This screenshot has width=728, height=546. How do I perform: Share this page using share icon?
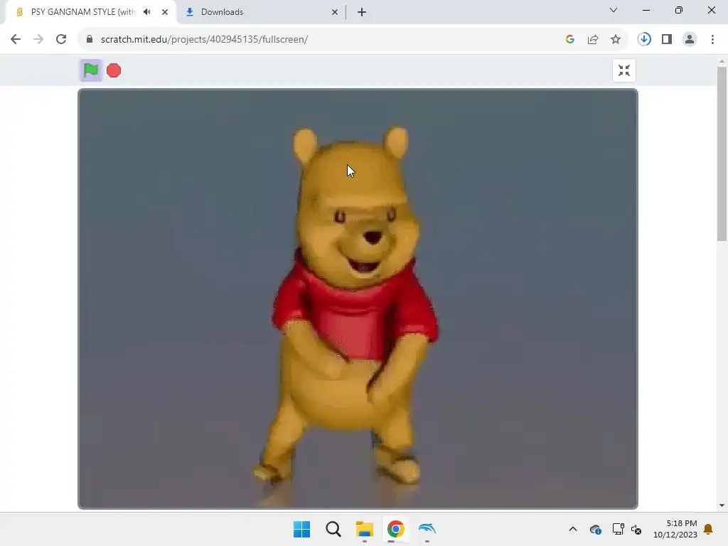tap(593, 40)
